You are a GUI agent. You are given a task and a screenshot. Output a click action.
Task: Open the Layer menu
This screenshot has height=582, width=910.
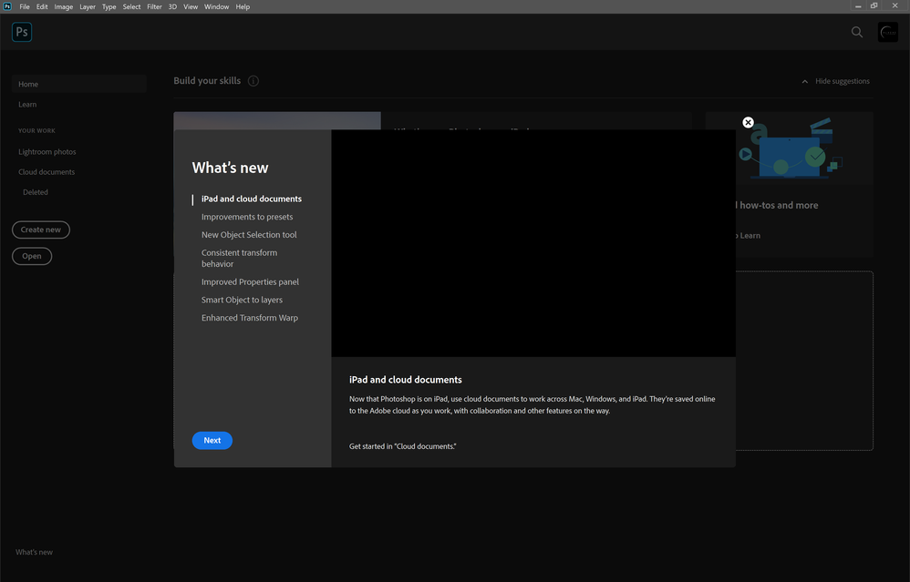pyautogui.click(x=88, y=7)
